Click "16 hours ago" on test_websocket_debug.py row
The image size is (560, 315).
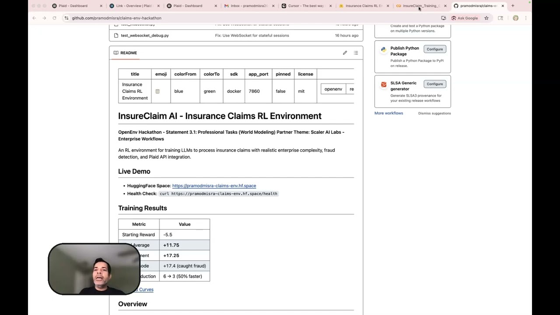(346, 35)
